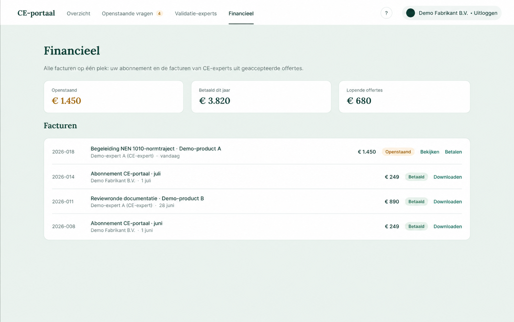Click the badge showing 4 open questions
The width and height of the screenshot is (514, 322).
point(159,13)
